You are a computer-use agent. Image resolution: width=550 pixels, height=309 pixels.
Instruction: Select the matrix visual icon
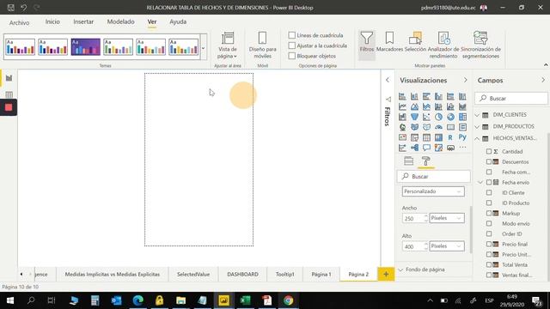438,137
